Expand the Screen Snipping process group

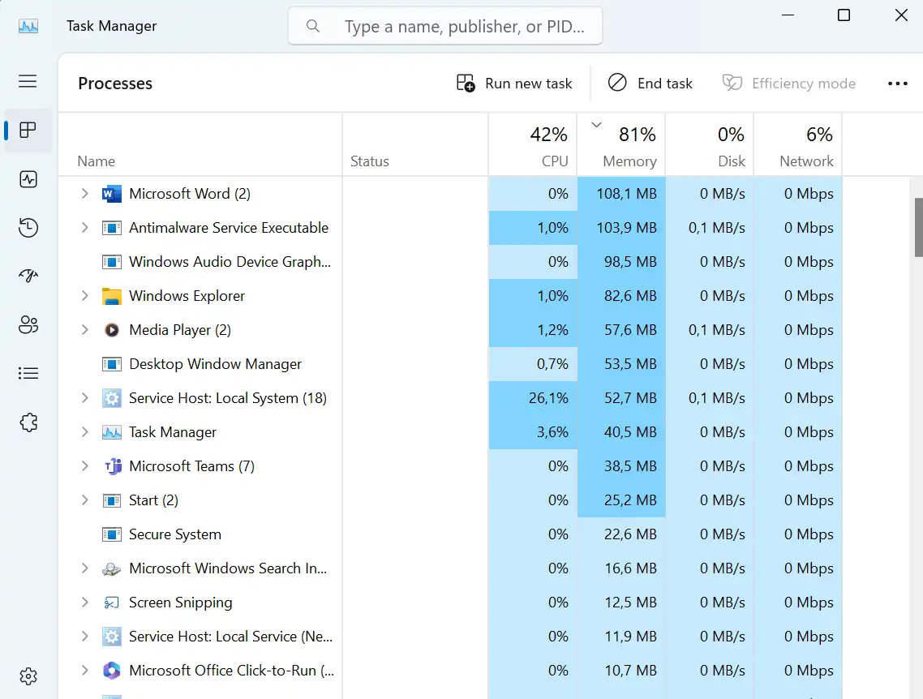click(85, 603)
